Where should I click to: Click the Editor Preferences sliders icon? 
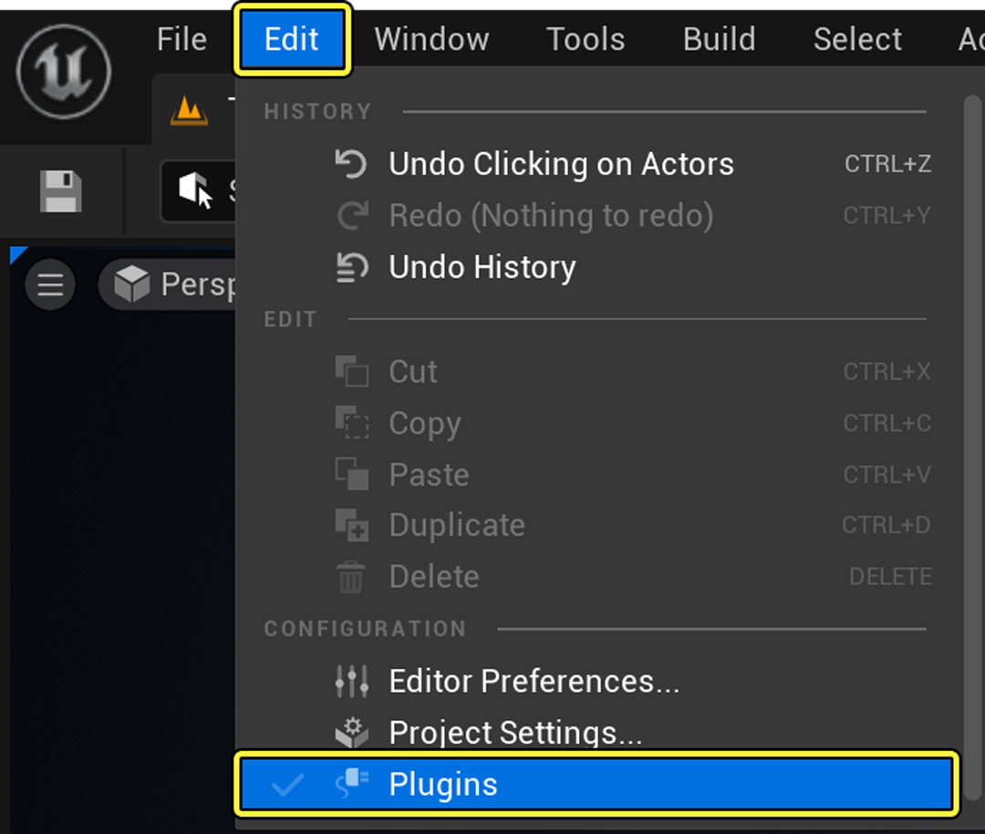pyautogui.click(x=352, y=680)
